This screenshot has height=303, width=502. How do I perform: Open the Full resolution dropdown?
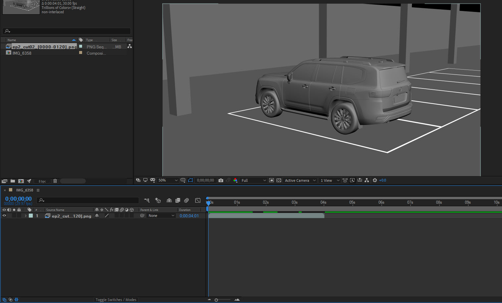tap(254, 180)
